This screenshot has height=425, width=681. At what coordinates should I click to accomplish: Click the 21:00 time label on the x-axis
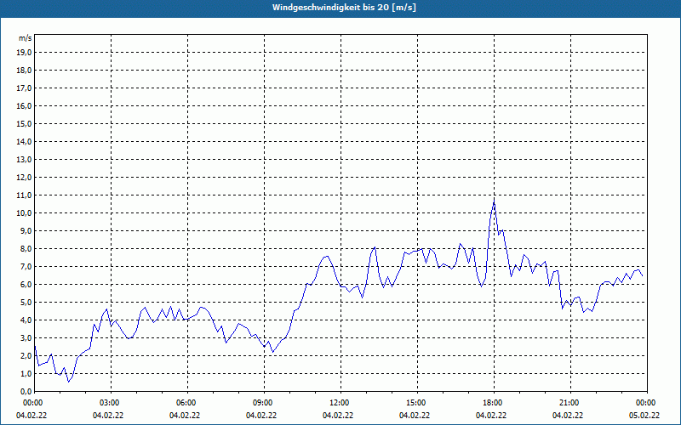(x=570, y=403)
